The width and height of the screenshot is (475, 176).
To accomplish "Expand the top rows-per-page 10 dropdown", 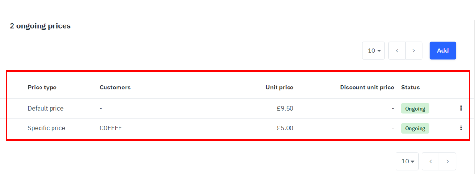I will point(373,50).
